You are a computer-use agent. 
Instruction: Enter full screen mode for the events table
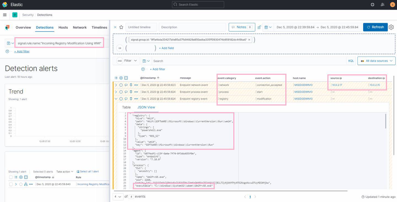126,78
